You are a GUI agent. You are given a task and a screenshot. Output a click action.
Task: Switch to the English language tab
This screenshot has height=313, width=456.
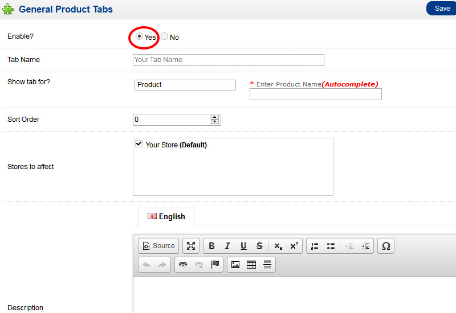[166, 216]
